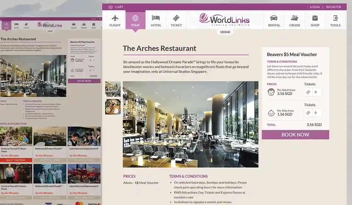The height and width of the screenshot is (205, 352).
Task: Select the Flight airplane icon
Action: coord(115,18)
